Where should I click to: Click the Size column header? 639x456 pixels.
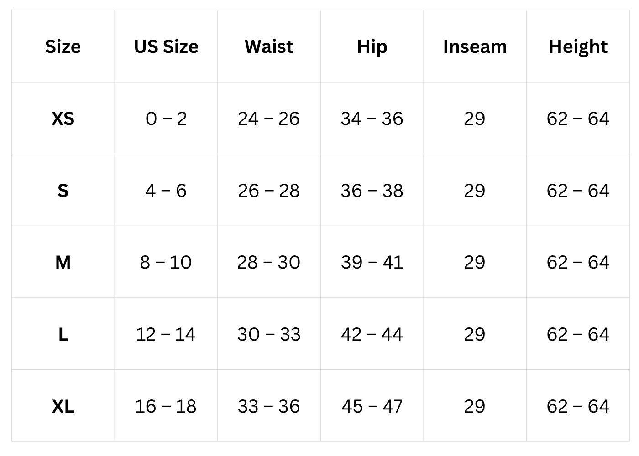(63, 47)
